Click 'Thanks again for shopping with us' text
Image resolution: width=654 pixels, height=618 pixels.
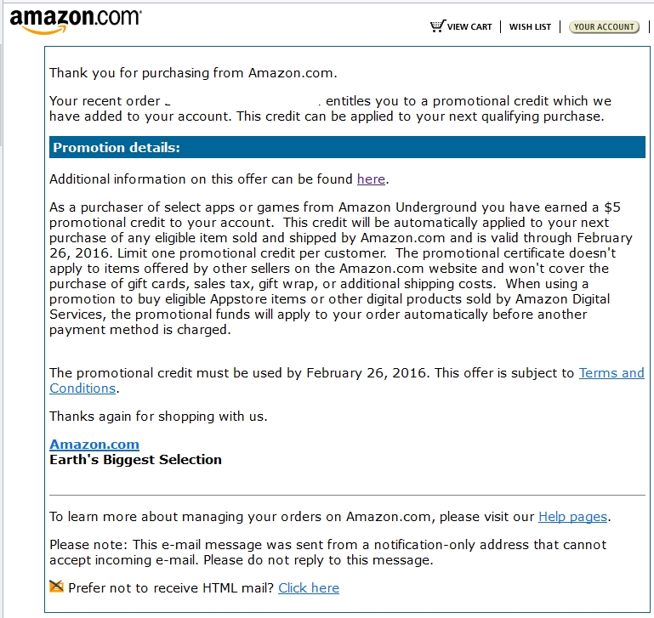pos(158,417)
